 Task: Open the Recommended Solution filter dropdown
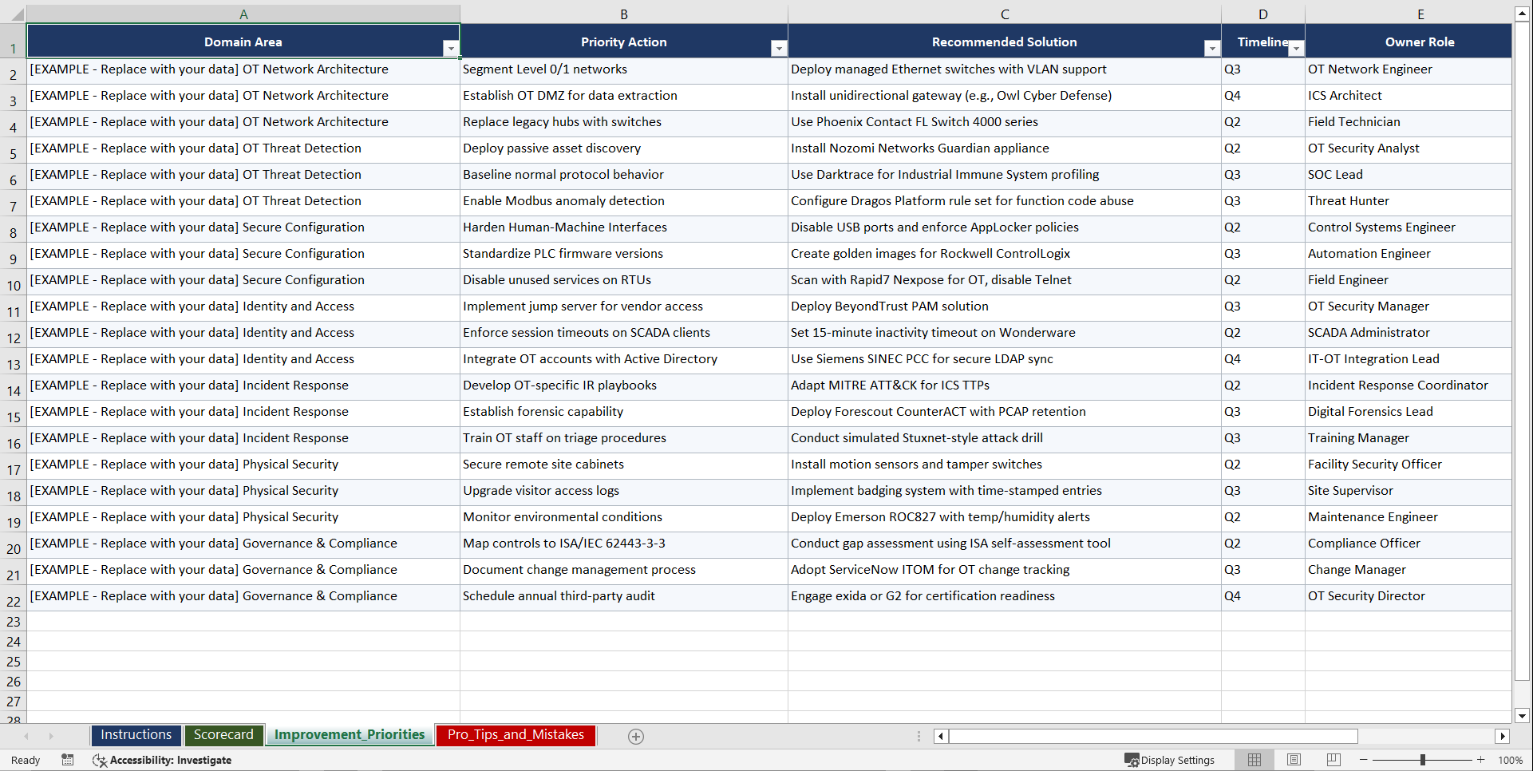[x=1212, y=48]
